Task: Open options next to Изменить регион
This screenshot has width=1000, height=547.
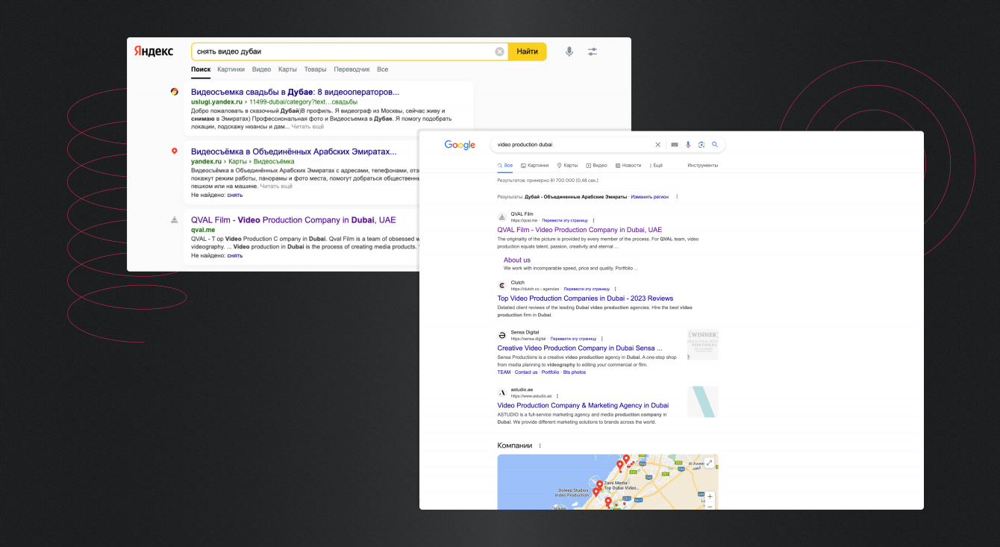Action: (x=677, y=196)
